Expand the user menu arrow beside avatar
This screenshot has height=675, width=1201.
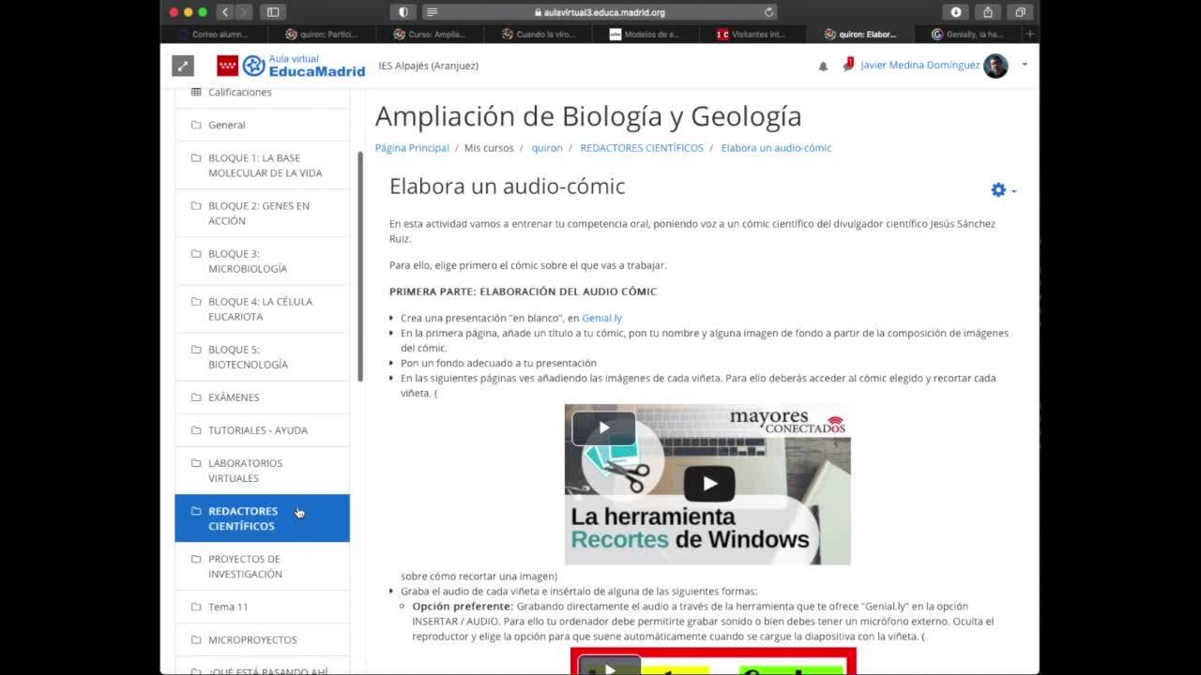[x=1025, y=65]
